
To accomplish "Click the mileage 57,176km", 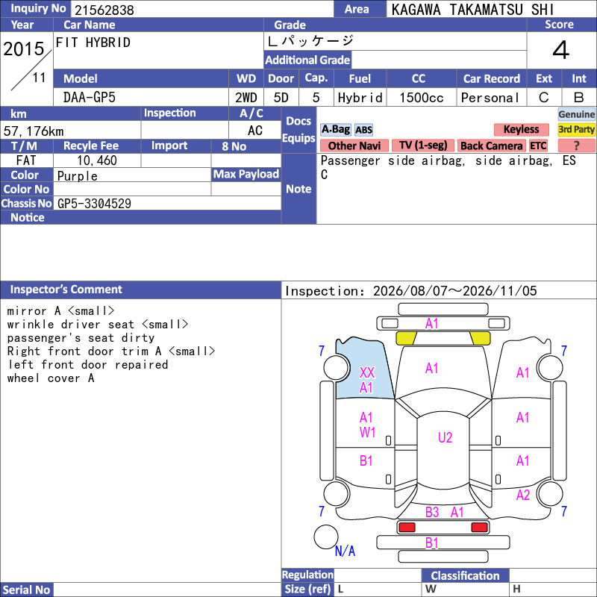I will point(34,131).
